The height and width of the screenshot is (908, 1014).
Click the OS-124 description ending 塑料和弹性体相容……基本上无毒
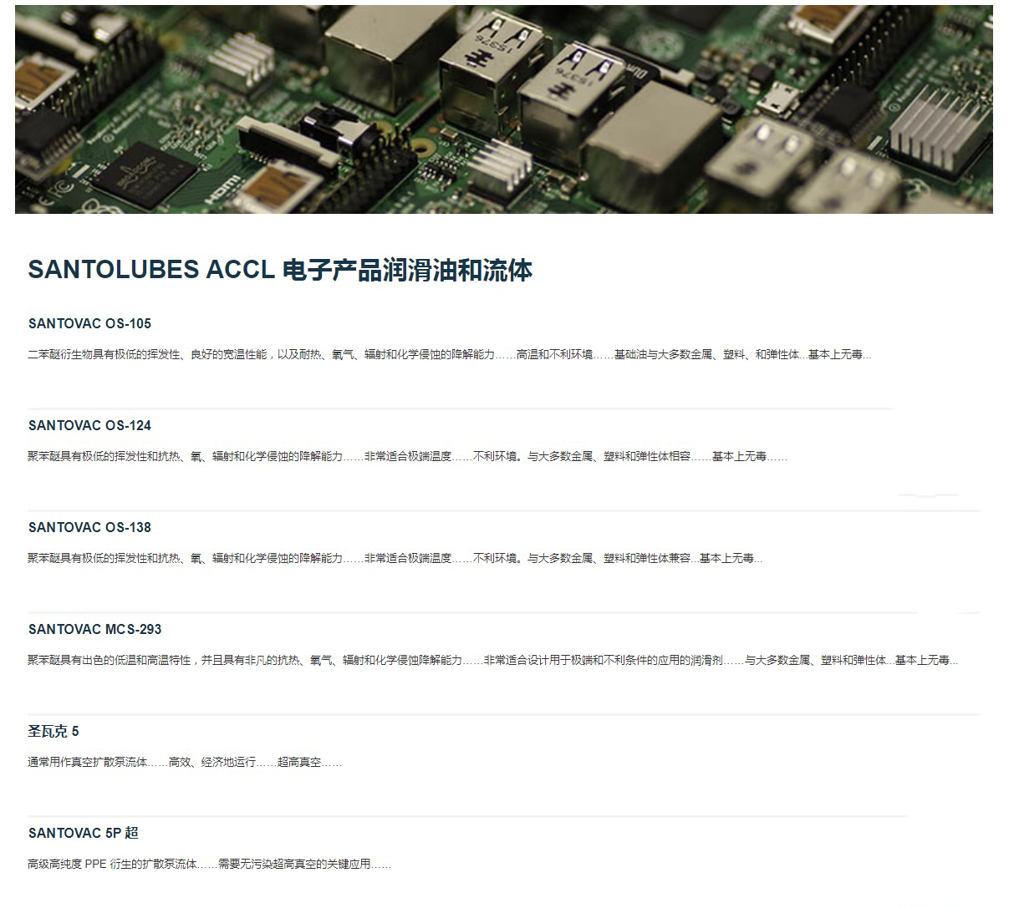click(407, 457)
